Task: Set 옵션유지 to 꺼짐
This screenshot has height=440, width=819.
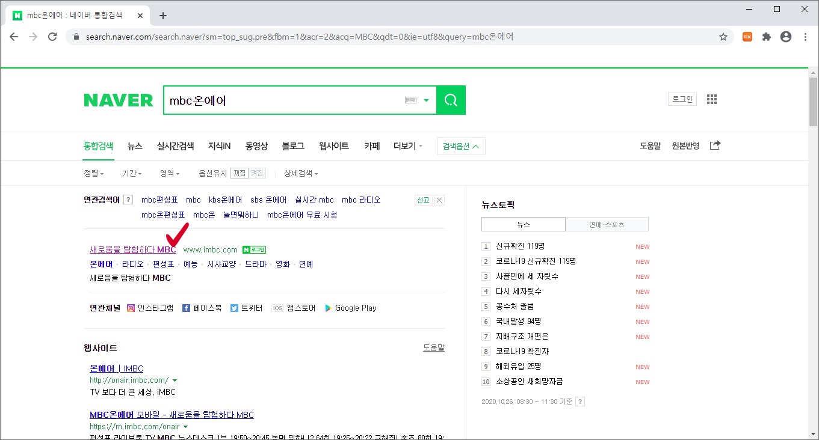Action: coord(240,173)
